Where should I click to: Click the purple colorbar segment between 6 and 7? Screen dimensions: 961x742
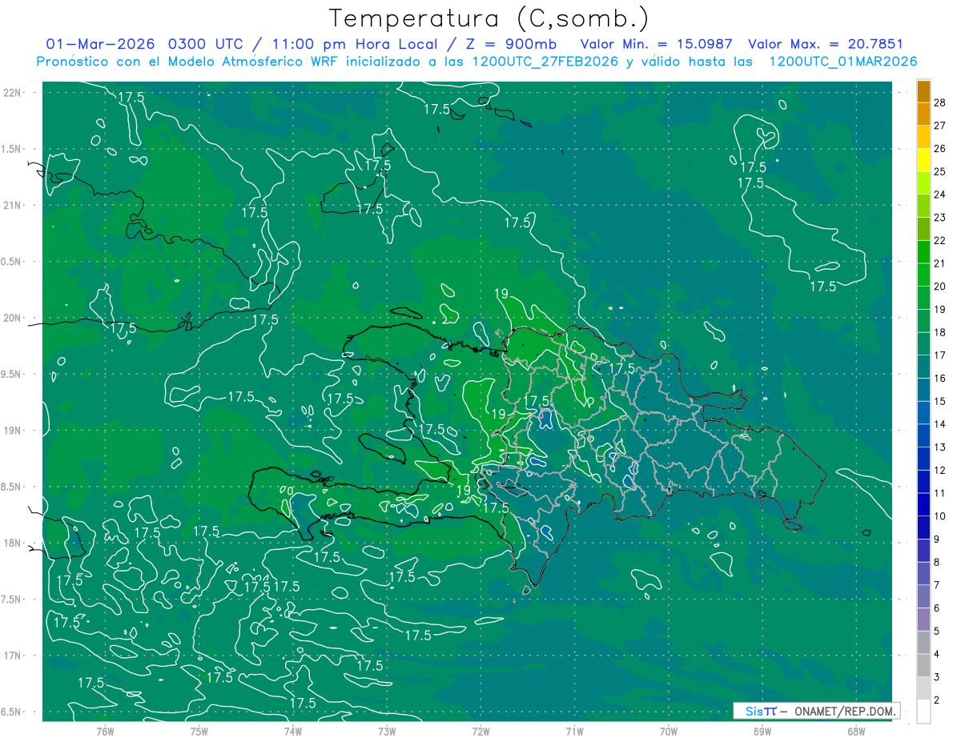[923, 596]
